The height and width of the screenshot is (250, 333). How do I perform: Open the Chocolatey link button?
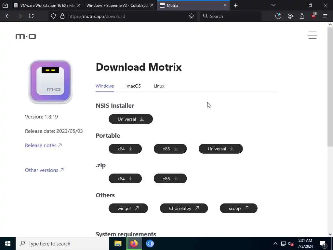coord(184,208)
